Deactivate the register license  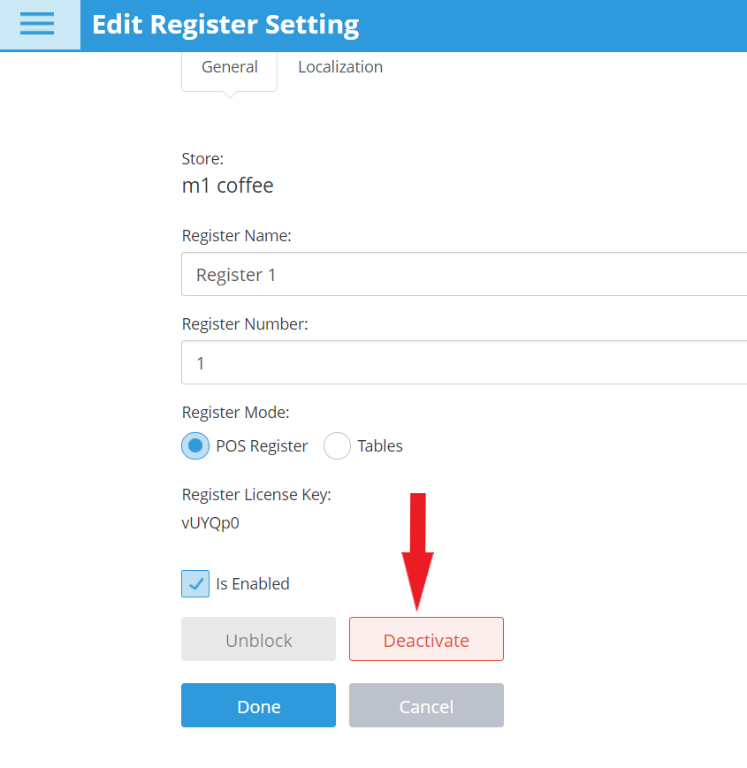(x=426, y=639)
